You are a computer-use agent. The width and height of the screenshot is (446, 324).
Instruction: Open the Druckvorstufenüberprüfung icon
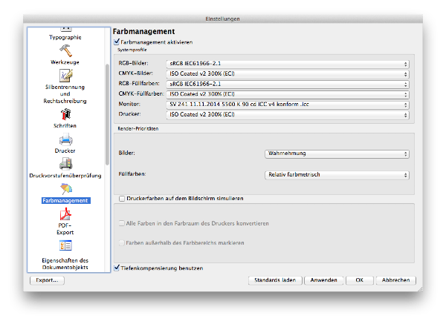coord(65,164)
